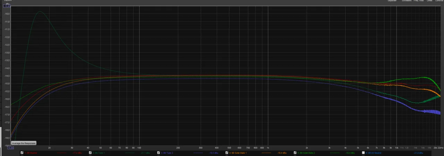Select the B6 Tube 2 trace label
This screenshot has width=444, height=156.
point(168,153)
